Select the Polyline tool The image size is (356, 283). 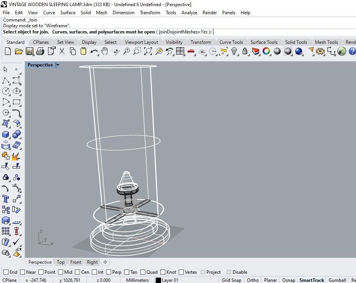click(x=6, y=80)
